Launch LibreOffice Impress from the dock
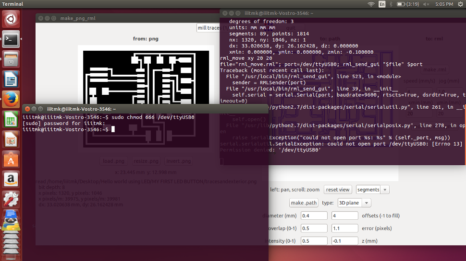 (11, 139)
